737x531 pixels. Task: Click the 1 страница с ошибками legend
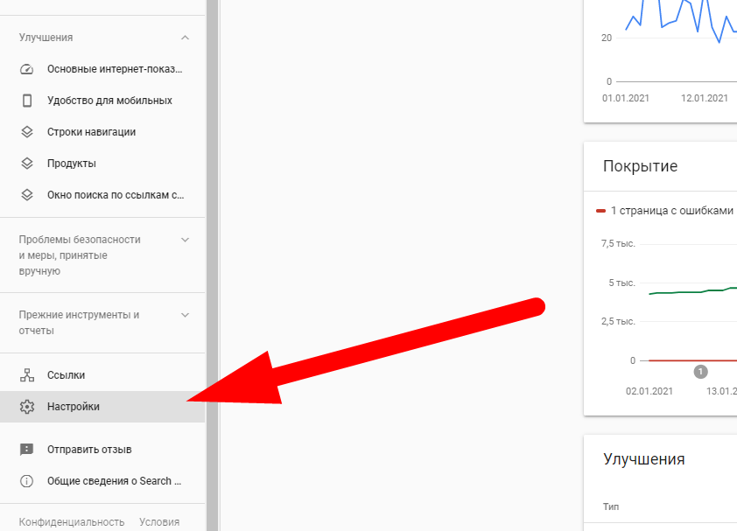pyautogui.click(x=664, y=211)
